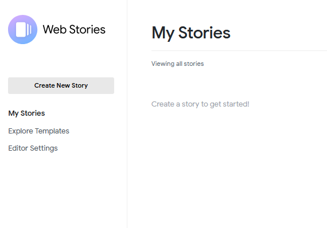This screenshot has height=228, width=327.
Task: Click the Create a story to get started message
Action: click(200, 104)
